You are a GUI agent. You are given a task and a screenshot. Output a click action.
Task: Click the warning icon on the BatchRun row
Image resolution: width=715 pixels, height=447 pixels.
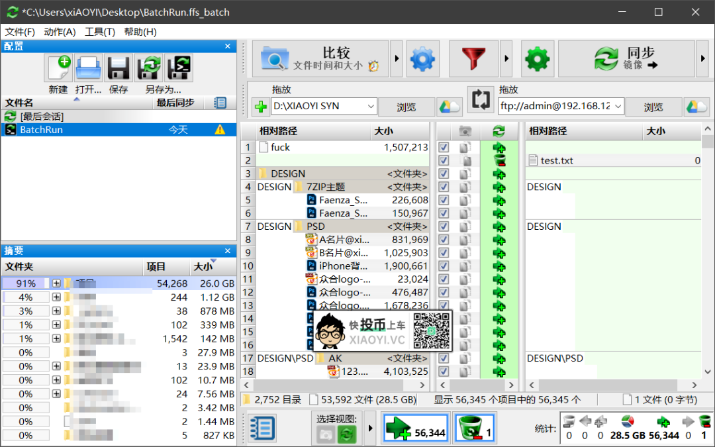(220, 130)
